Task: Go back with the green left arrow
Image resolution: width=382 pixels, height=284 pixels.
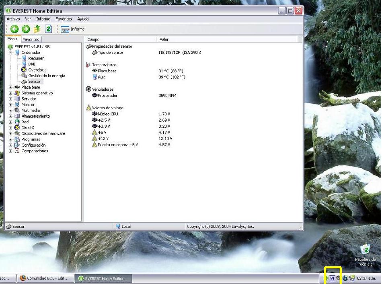Action: [14, 29]
